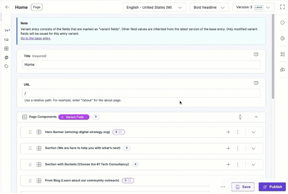The height and width of the screenshot is (194, 288).
Task: Click into the Title input field
Action: click(141, 65)
